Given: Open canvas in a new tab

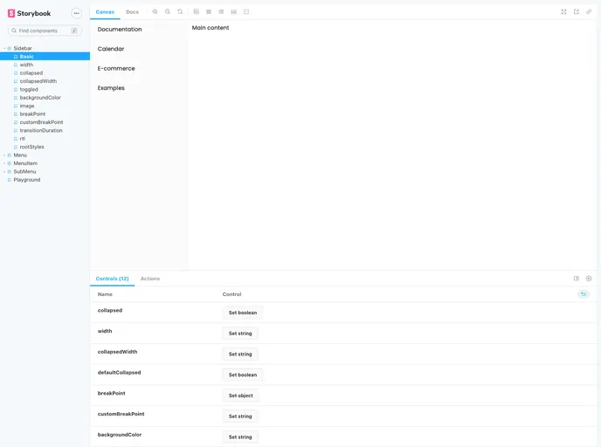Looking at the screenshot, I should tap(577, 12).
